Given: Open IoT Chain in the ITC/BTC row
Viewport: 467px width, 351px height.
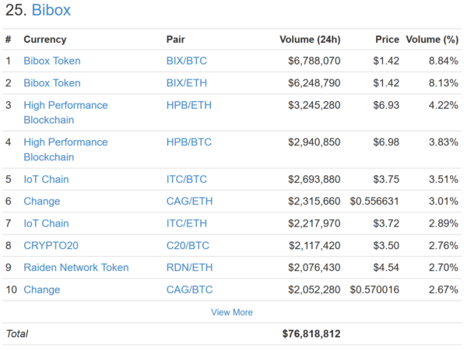Looking at the screenshot, I should coord(46,179).
